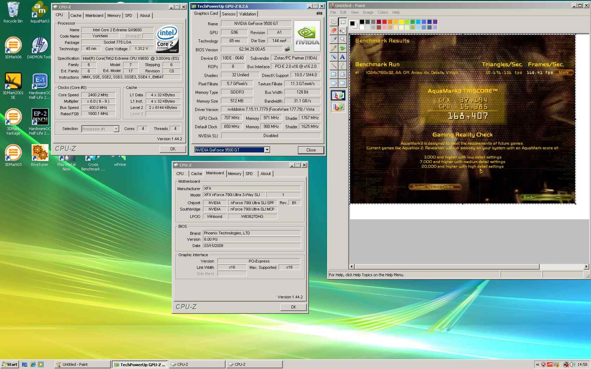591x369 pixels.
Task: Click the BIOS save icon in GPU-Z
Action: coord(287,49)
